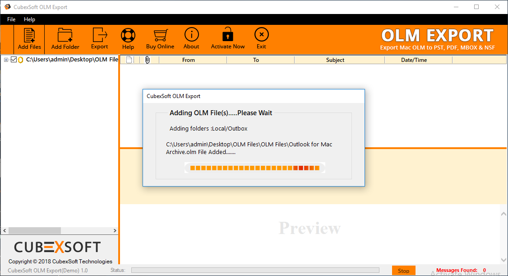Open Help via the lifebuoy icon
This screenshot has width=508, height=276.
click(x=128, y=35)
